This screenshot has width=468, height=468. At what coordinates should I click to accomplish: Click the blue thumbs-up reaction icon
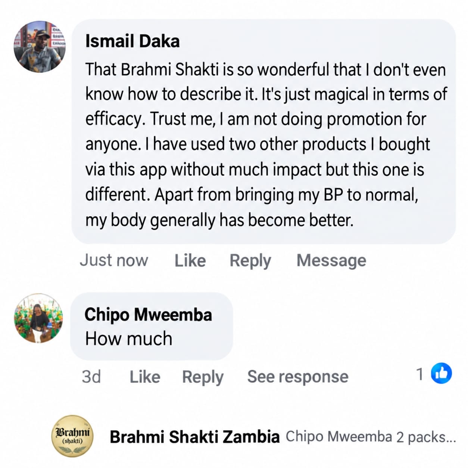(441, 373)
